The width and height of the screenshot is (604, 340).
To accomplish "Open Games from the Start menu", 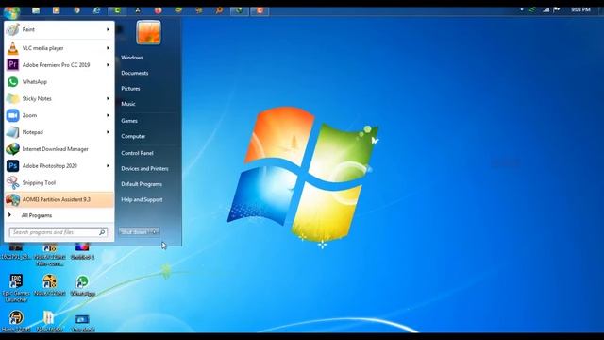I will tap(129, 121).
